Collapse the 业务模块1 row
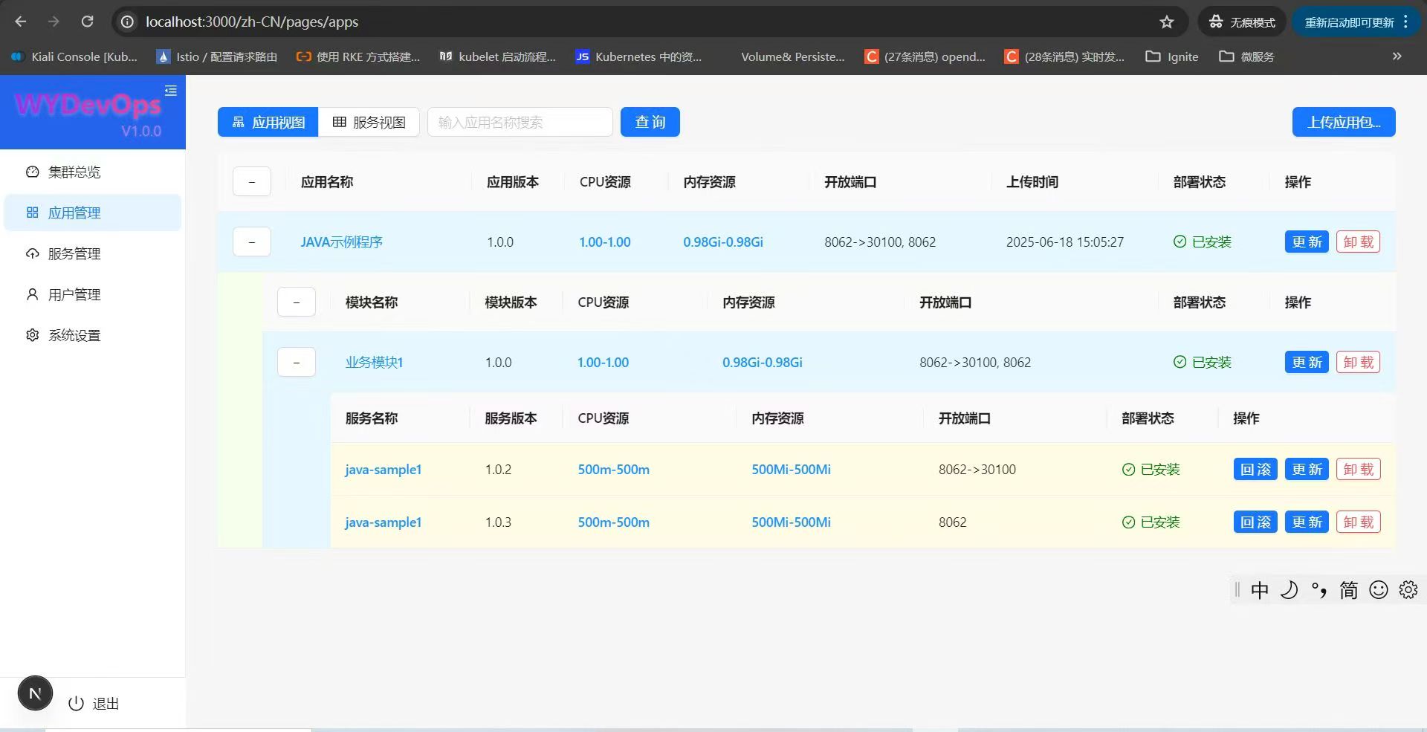Screen dimensions: 1427x732 tap(297, 362)
